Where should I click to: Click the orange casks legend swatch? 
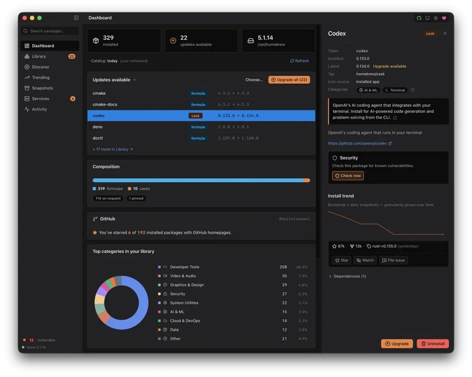coord(129,189)
